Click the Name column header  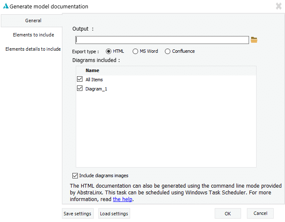92,70
